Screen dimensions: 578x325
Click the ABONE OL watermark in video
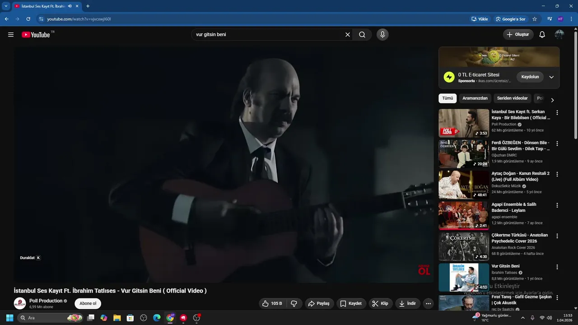coord(424,270)
